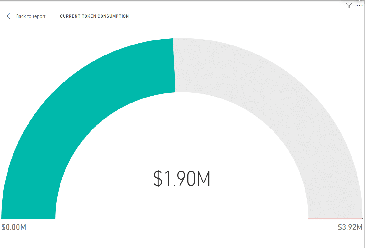
Task: Click the blank area below the gauge labels
Action: 182,239
